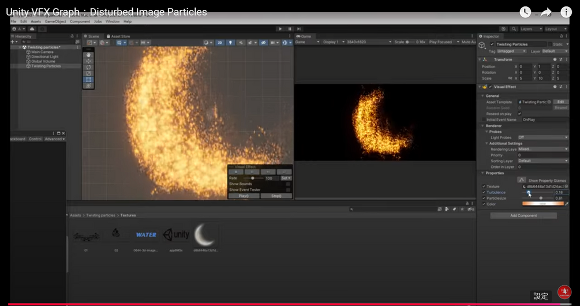
Task: Toggle the Static checkbox
Action: point(549,44)
